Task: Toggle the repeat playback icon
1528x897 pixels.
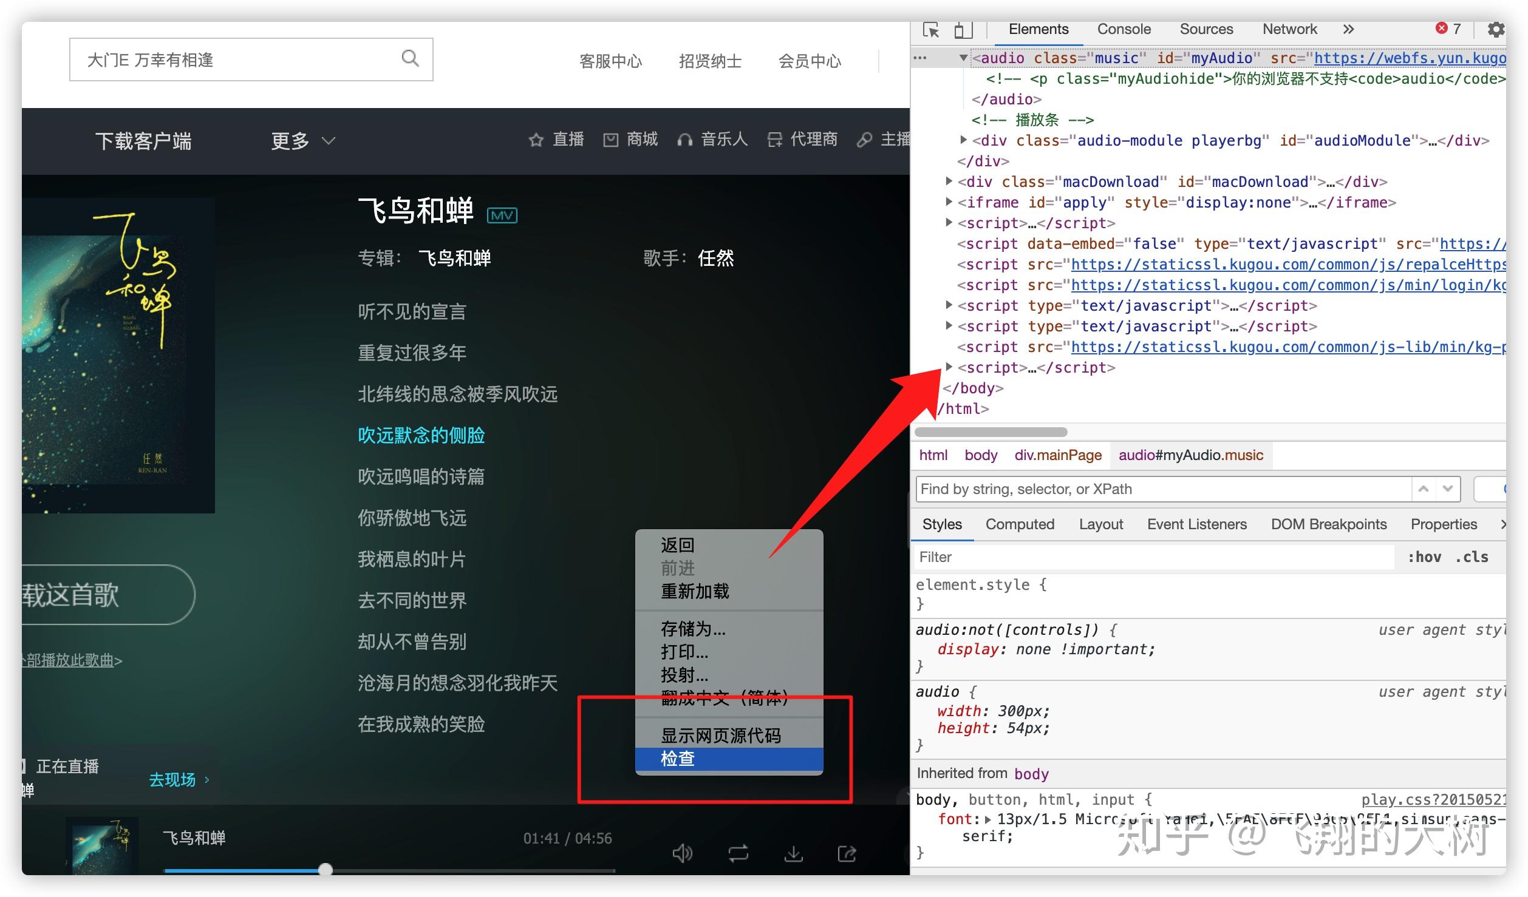Action: (x=738, y=854)
